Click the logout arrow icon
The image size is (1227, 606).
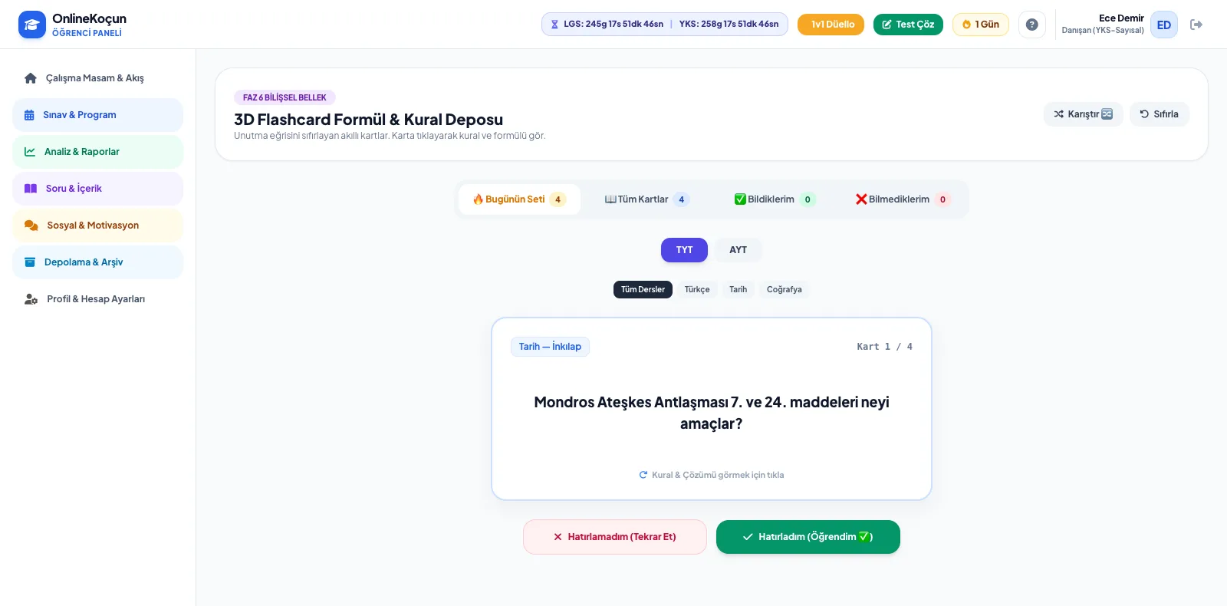pos(1196,25)
